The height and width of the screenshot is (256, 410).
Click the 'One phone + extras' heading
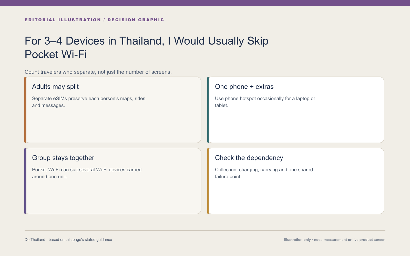[x=244, y=87]
